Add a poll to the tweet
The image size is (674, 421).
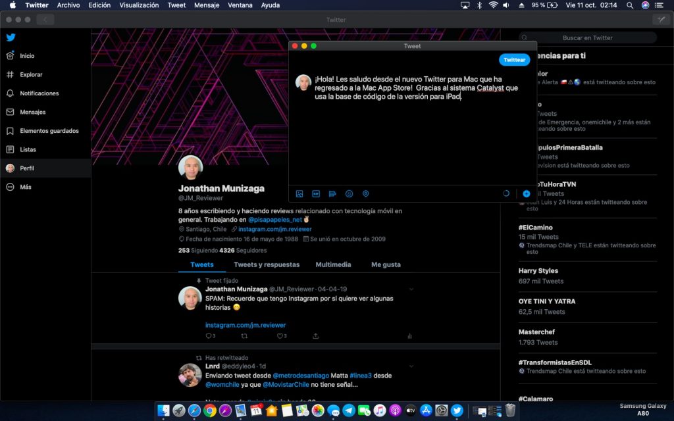click(x=332, y=194)
